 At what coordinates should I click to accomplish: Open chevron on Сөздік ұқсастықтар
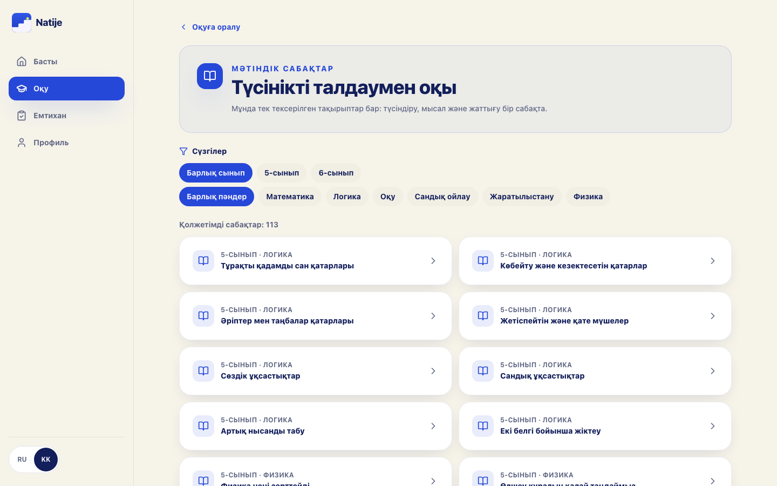pos(433,371)
